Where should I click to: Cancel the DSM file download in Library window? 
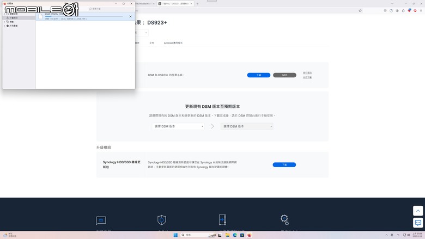click(x=130, y=16)
